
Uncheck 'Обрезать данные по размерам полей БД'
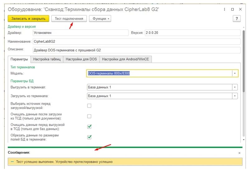click(x=89, y=137)
